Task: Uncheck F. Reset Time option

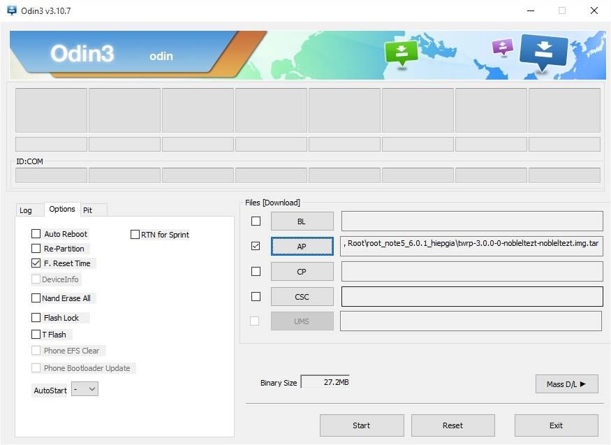Action: pyautogui.click(x=36, y=263)
